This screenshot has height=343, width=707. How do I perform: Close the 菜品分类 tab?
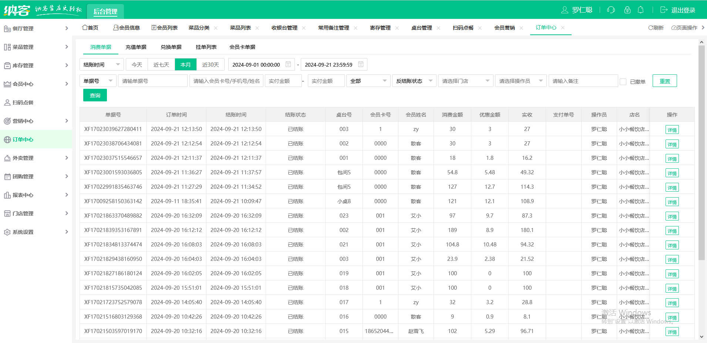(216, 28)
